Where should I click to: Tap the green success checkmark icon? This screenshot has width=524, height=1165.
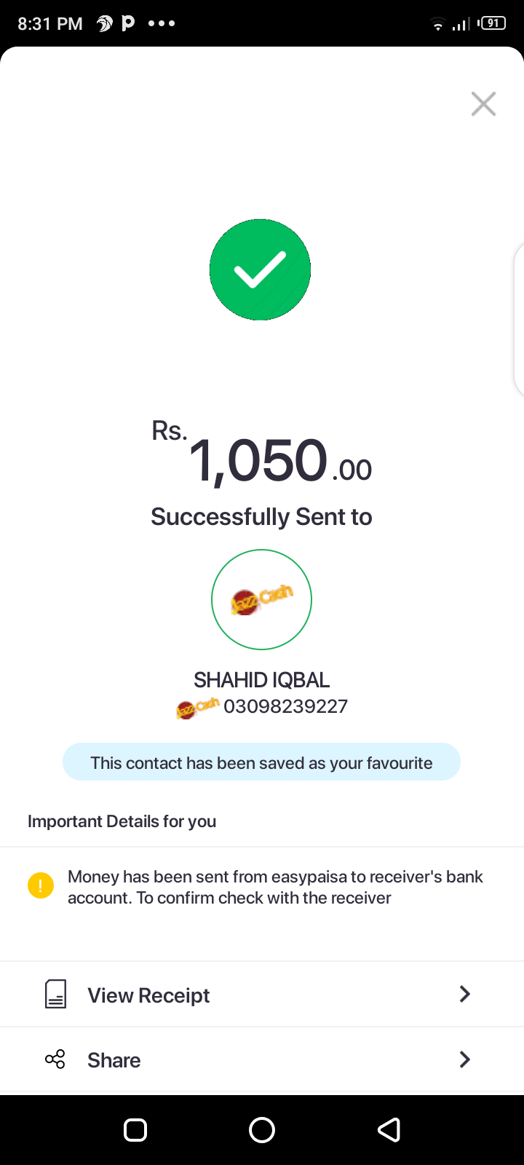click(x=260, y=269)
